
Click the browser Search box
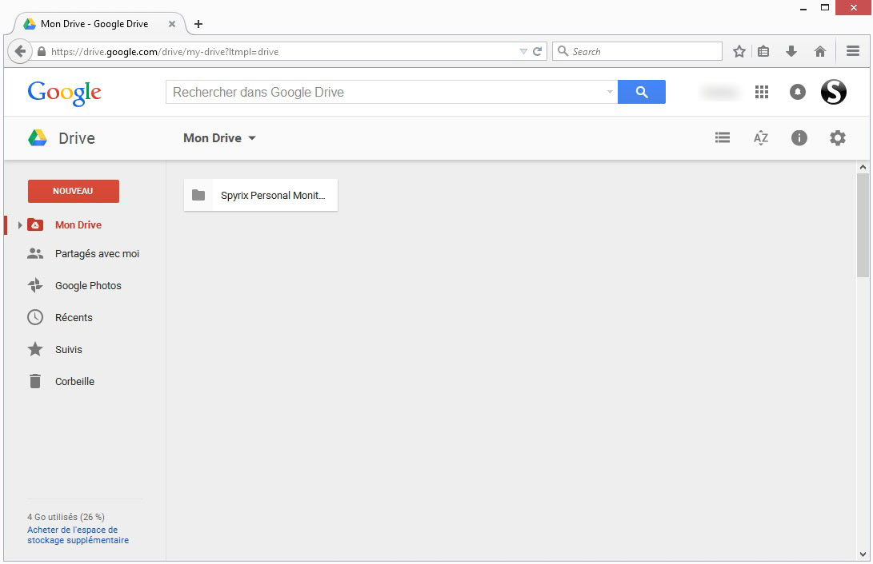coord(637,52)
